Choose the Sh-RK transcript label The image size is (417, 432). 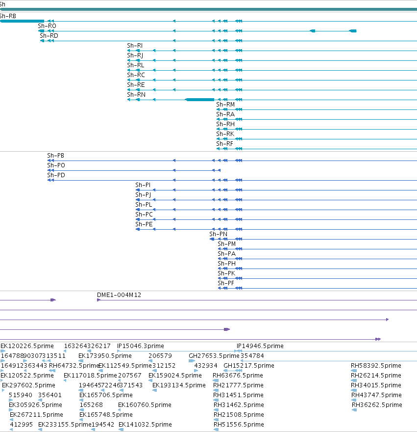225,134
